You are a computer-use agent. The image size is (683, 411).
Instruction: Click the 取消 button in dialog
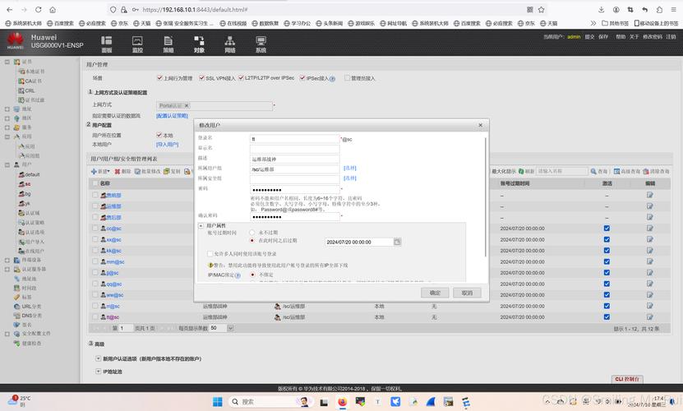pos(467,293)
